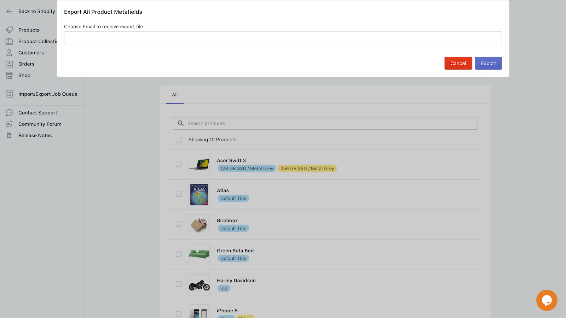The width and height of the screenshot is (566, 318).
Task: Open Community Forum from the sidebar
Action: 40,124
